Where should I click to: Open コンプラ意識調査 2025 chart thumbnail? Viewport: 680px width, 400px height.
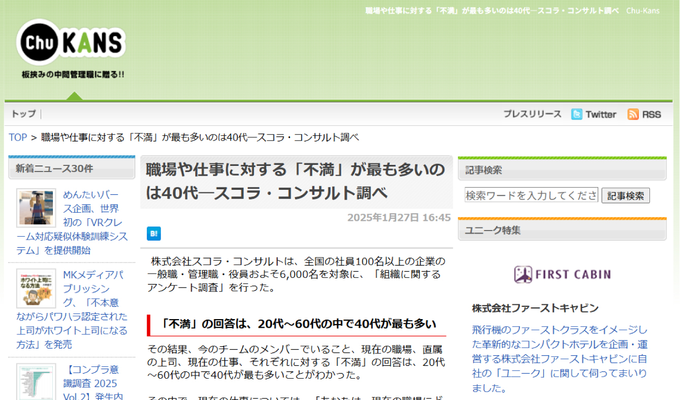click(x=36, y=382)
